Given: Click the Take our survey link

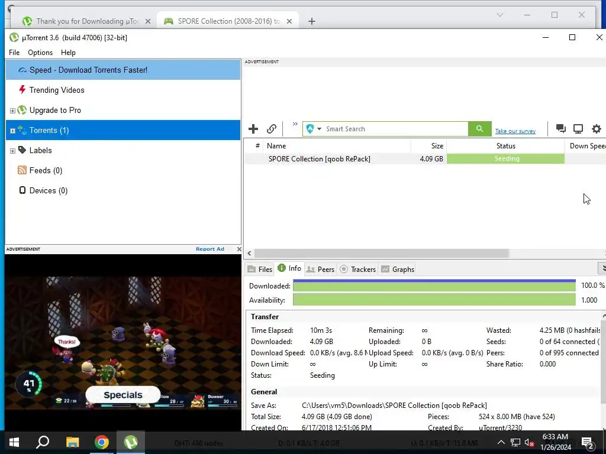Looking at the screenshot, I should tap(515, 131).
